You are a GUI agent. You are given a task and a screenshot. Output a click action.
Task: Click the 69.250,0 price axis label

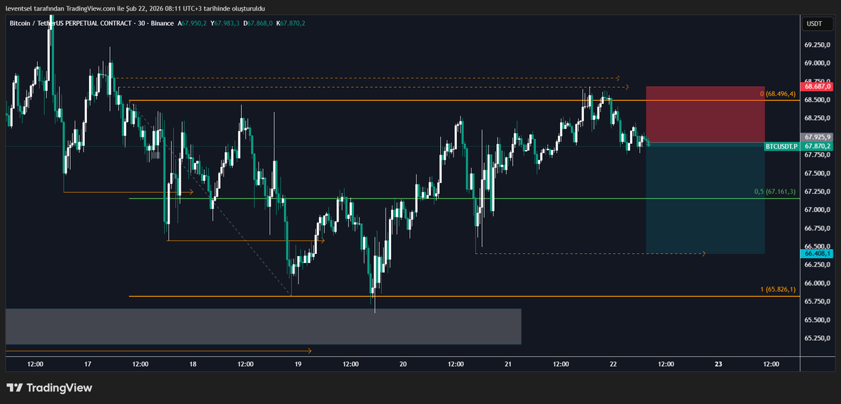pyautogui.click(x=818, y=45)
